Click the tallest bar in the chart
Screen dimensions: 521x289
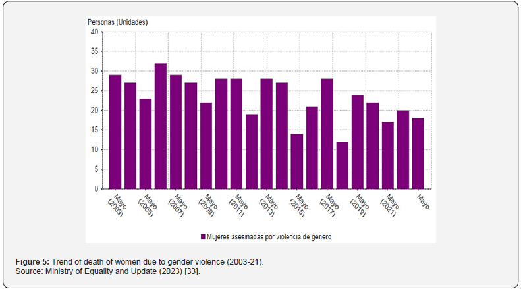tap(160, 126)
